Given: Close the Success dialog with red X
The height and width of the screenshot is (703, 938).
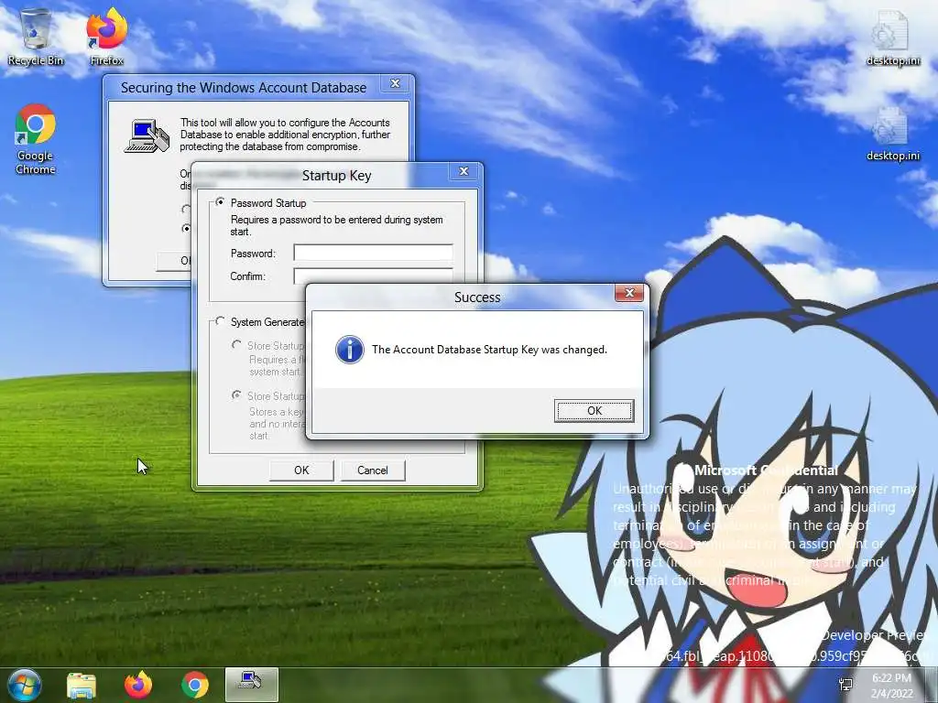Looking at the screenshot, I should pos(629,293).
